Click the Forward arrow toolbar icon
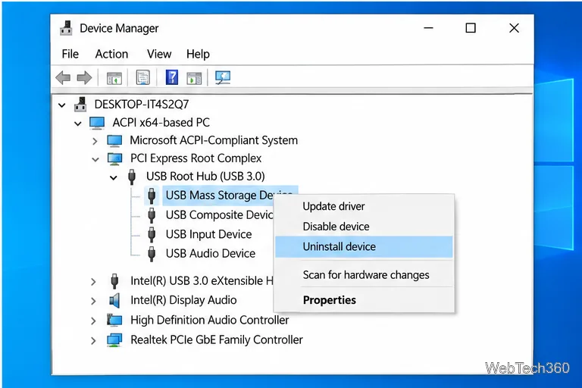Viewport: 582px width, 388px height. point(84,77)
